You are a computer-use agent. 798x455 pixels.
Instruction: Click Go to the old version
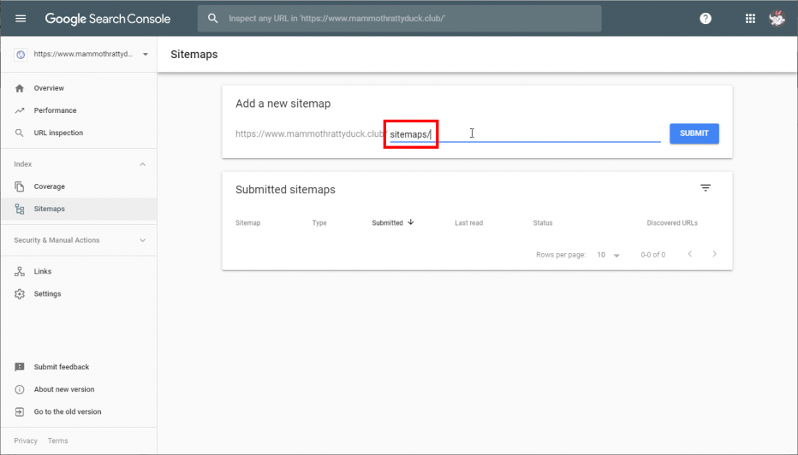tap(67, 411)
